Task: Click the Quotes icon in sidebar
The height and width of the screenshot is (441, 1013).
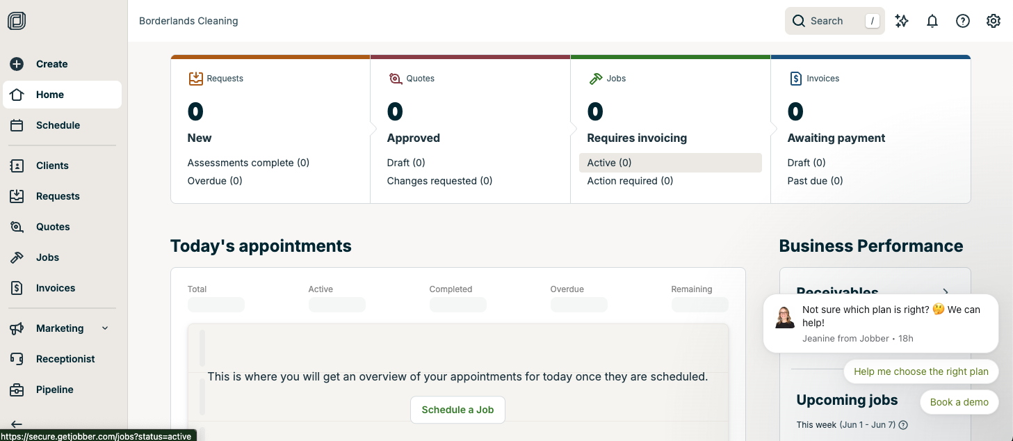Action: (17, 227)
